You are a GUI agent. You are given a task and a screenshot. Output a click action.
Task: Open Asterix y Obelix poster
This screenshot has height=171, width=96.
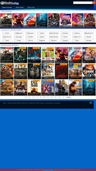pos(7,87)
